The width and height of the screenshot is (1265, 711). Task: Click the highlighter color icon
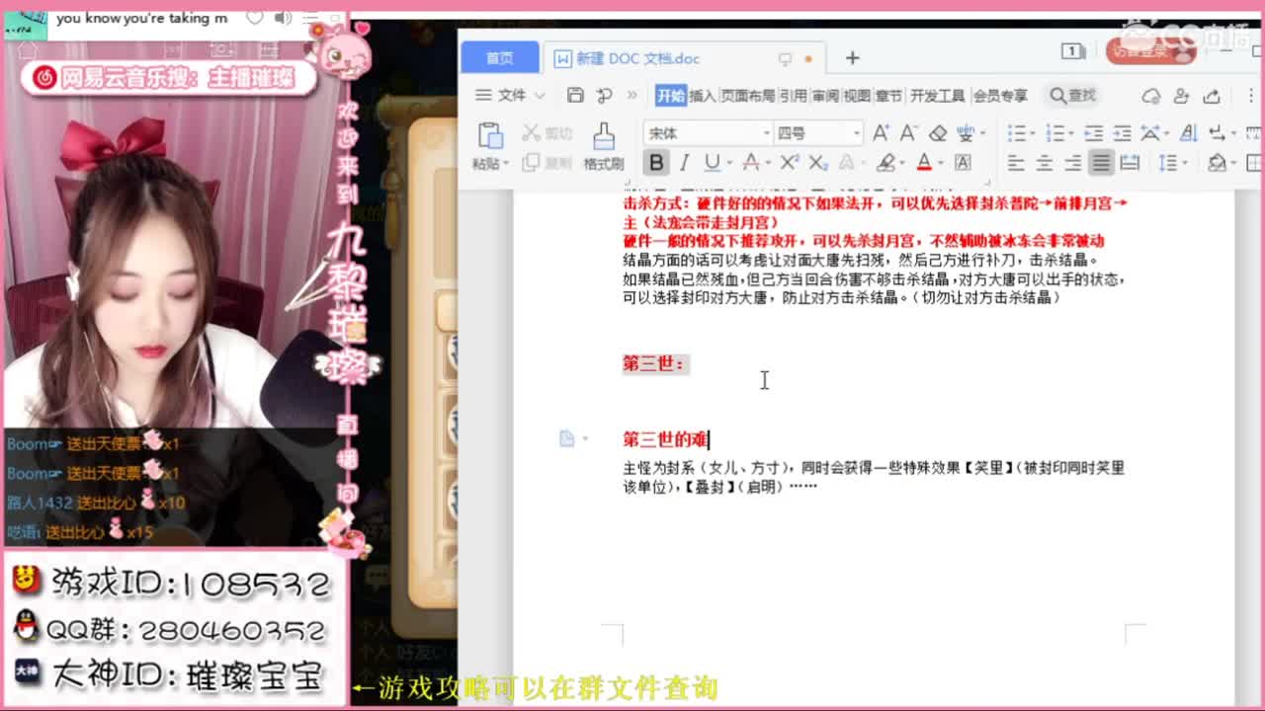coord(885,163)
